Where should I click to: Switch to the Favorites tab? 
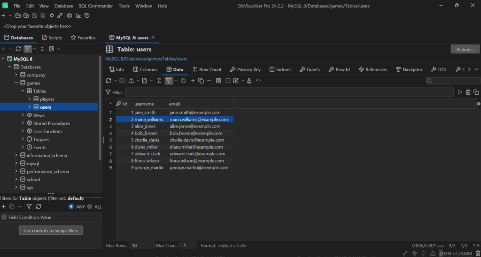point(83,38)
